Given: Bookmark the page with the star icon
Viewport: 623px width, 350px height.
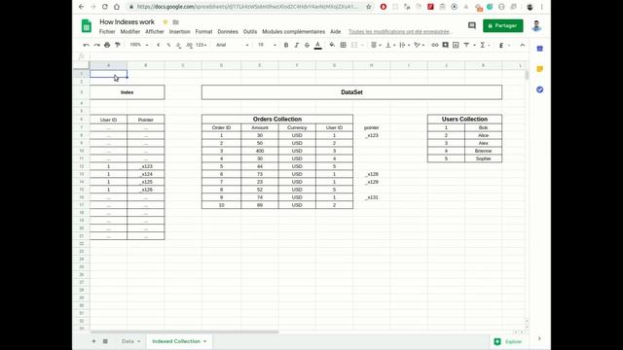Looking at the screenshot, I should (368, 7).
